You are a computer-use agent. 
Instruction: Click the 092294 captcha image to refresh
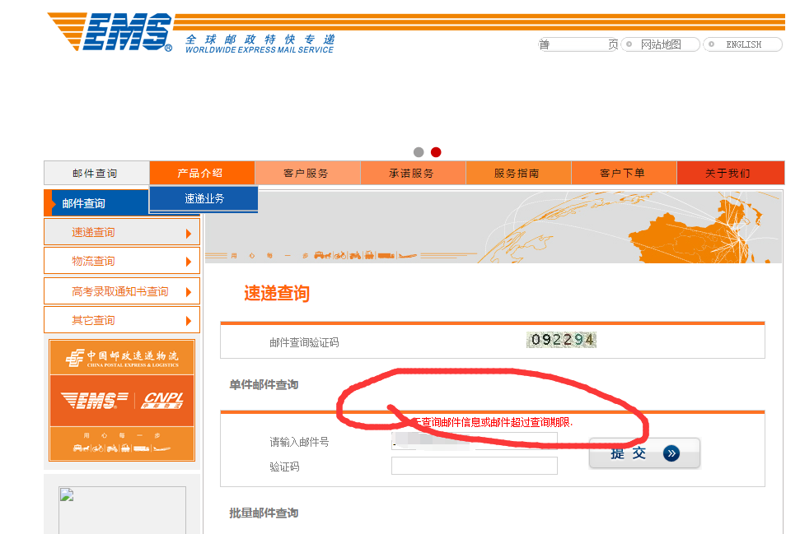click(561, 340)
